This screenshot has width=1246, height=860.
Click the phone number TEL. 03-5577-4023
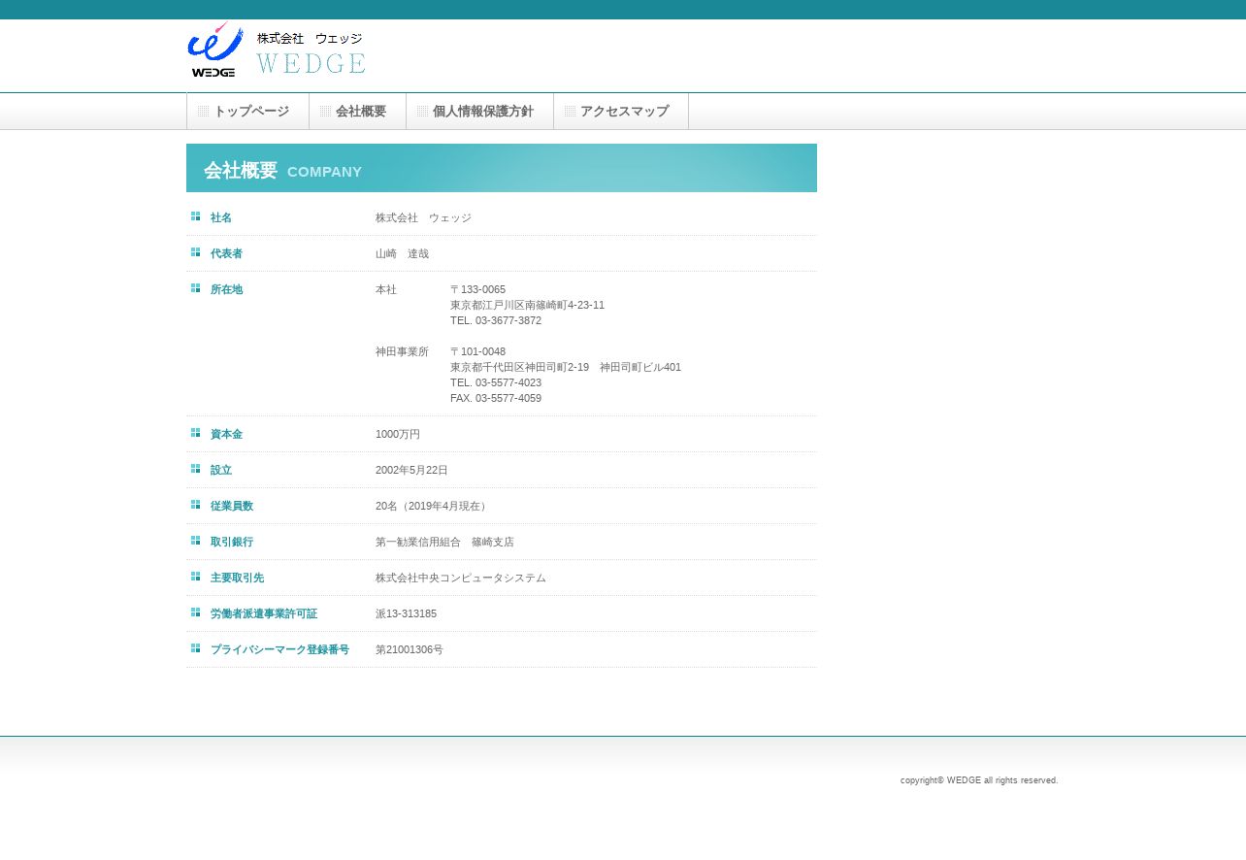tap(496, 382)
